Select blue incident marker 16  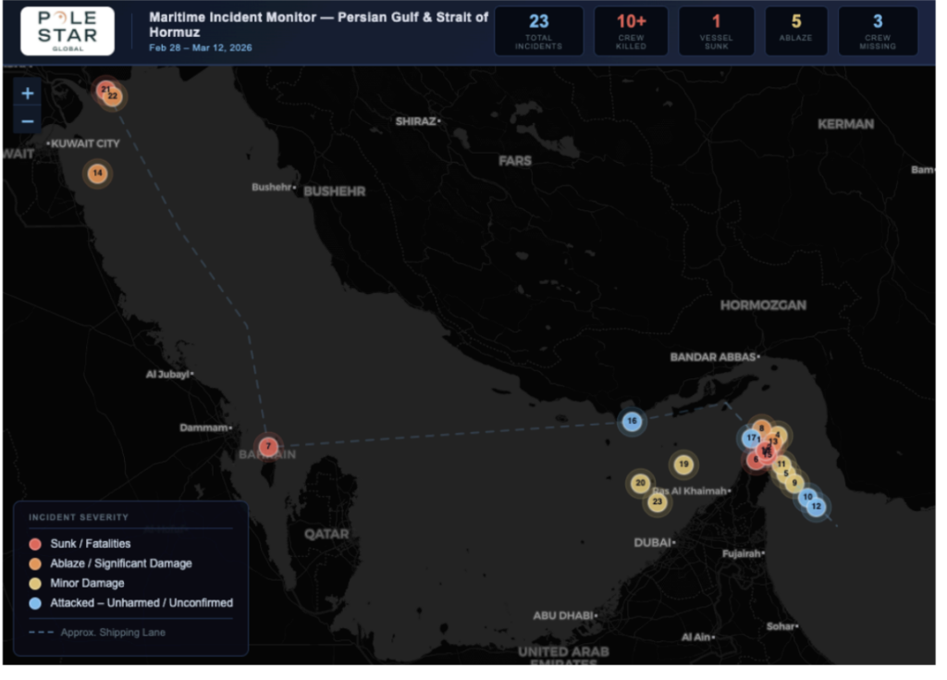click(x=632, y=422)
